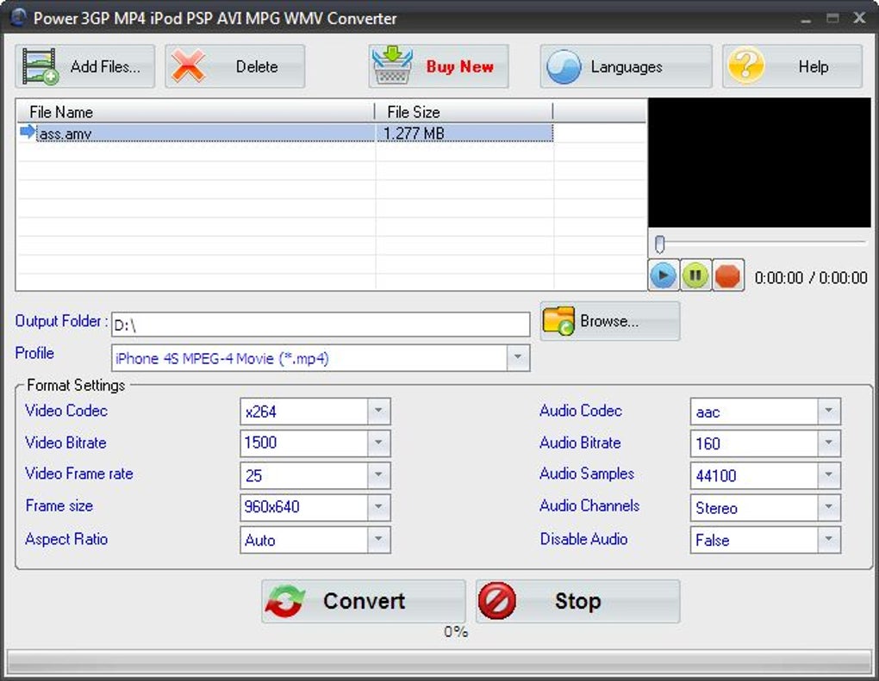Viewport: 879px width, 681px height.
Task: Click the Stop button text
Action: tap(577, 601)
